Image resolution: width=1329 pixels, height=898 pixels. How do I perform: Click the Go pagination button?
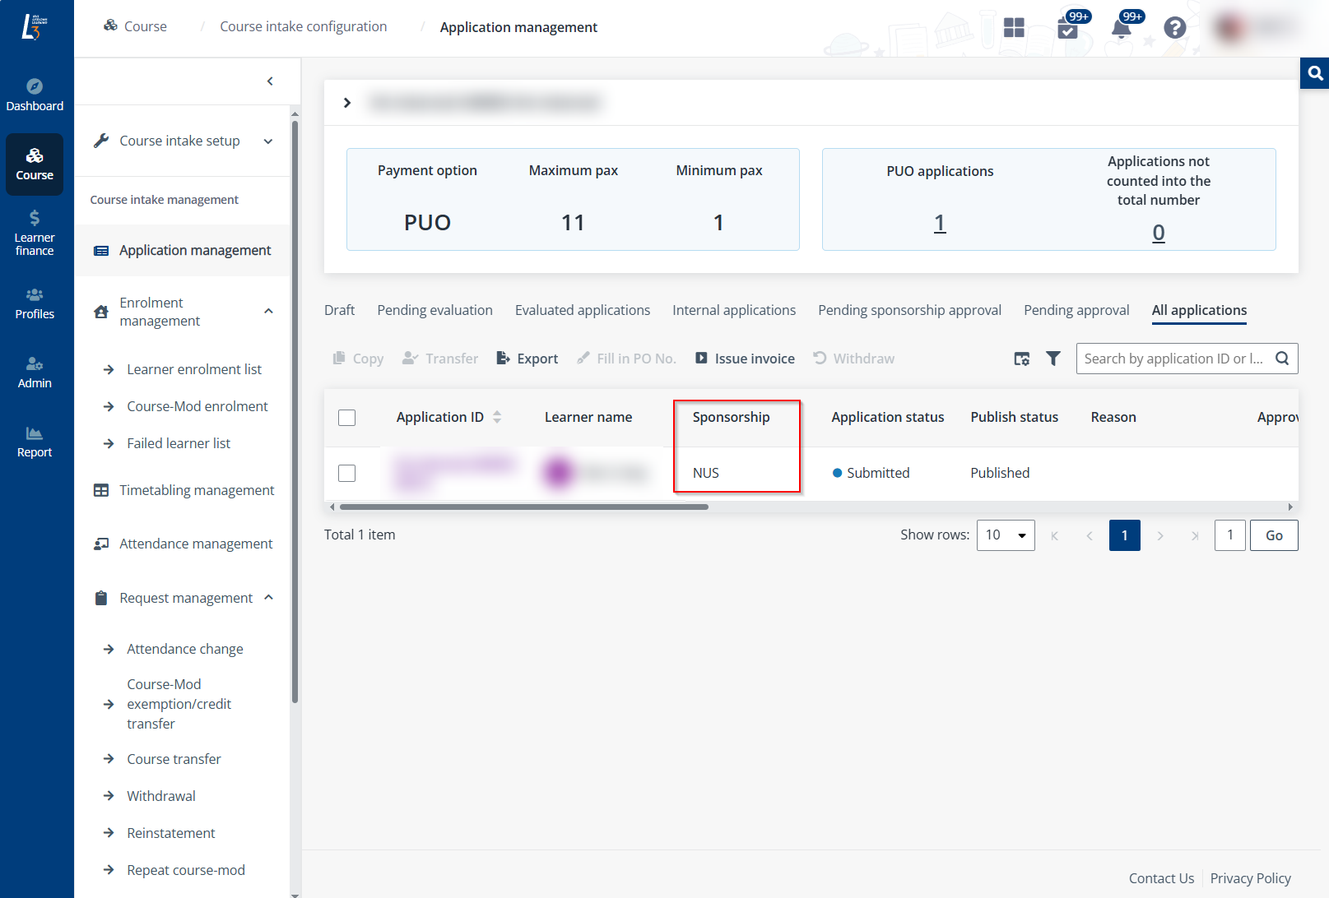coord(1274,535)
